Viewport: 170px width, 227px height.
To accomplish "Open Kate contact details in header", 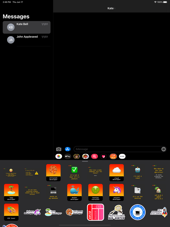I will [x=111, y=8].
